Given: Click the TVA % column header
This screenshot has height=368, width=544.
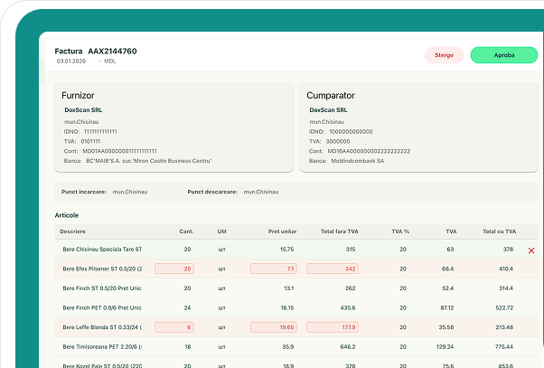Looking at the screenshot, I should click(x=400, y=231).
